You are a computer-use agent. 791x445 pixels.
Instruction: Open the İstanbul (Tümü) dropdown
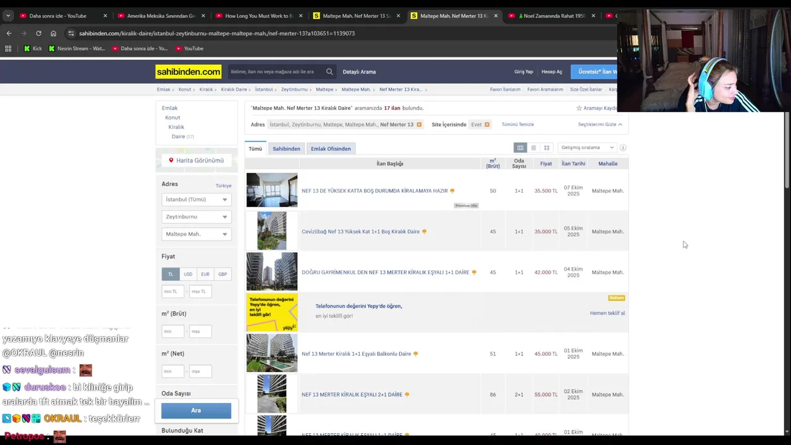(x=197, y=200)
